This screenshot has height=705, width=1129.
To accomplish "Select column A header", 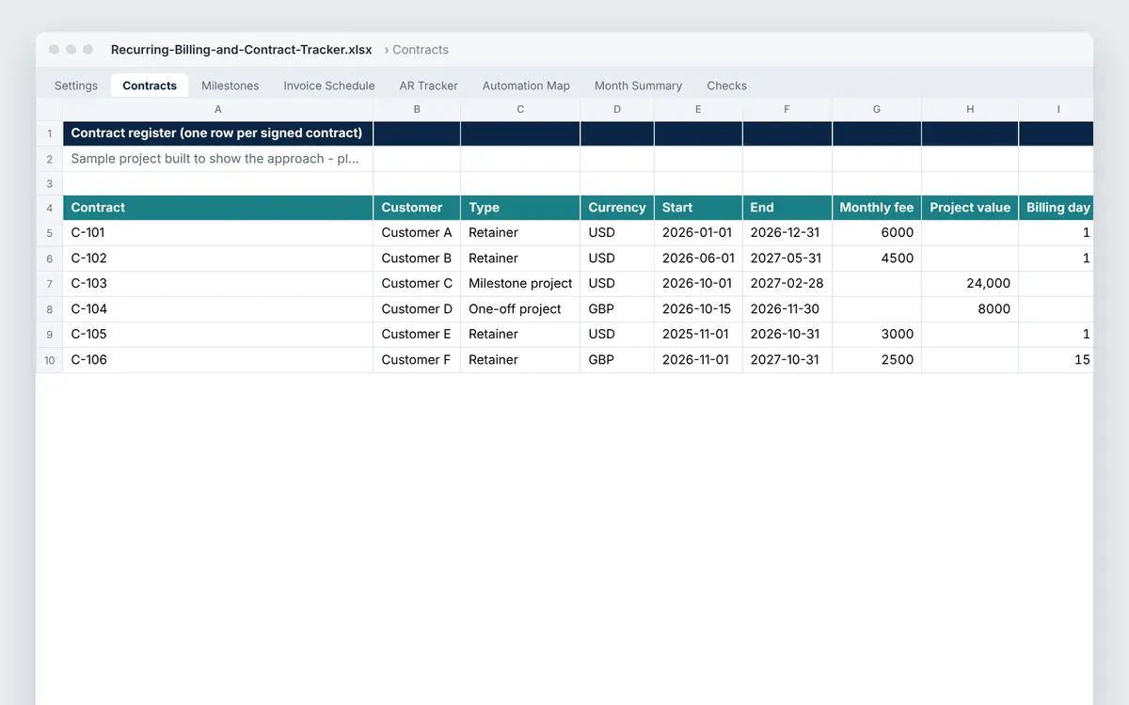I will click(218, 109).
